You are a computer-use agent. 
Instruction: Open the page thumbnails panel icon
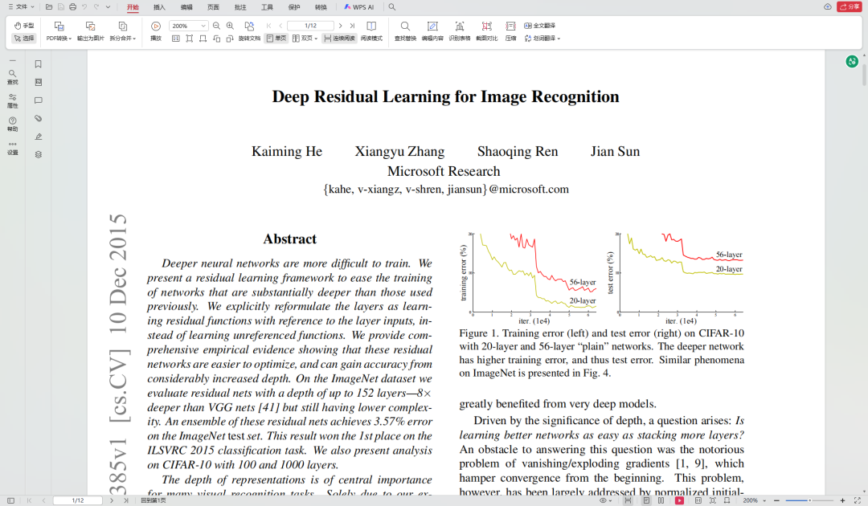(39, 83)
